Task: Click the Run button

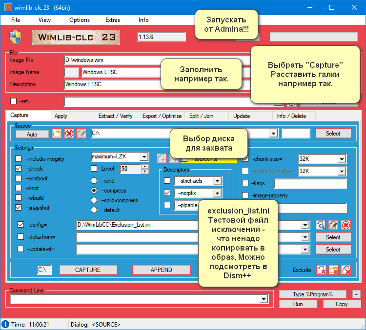Action: pyautogui.click(x=298, y=304)
